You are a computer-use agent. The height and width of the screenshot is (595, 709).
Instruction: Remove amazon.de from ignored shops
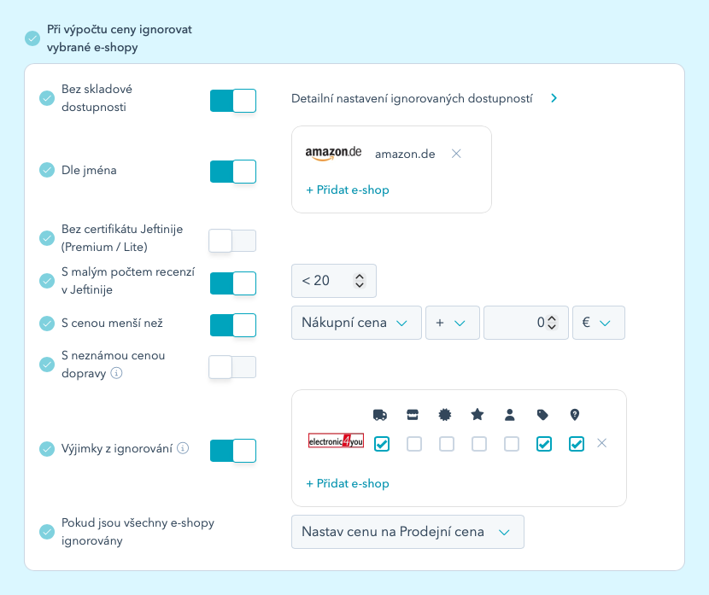(456, 154)
